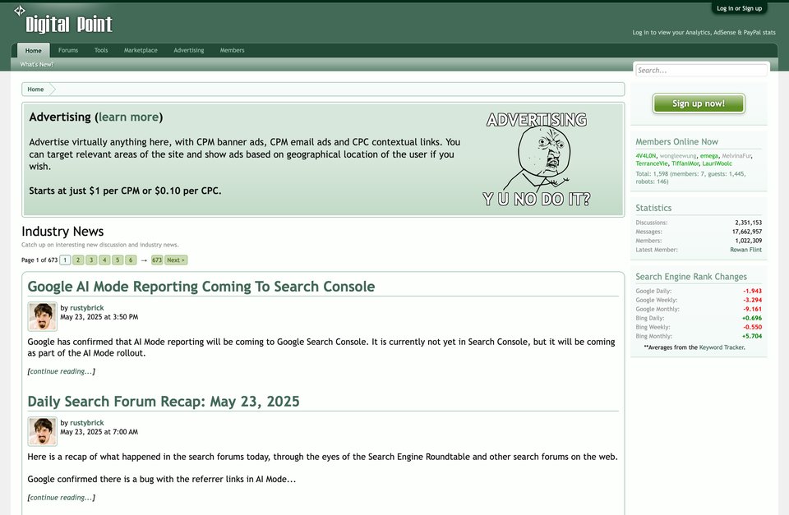Image resolution: width=789 pixels, height=515 pixels.
Task: Open member emega profile
Action: coord(709,156)
